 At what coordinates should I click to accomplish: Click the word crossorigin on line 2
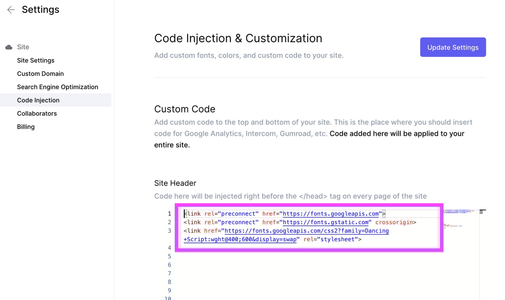click(394, 222)
